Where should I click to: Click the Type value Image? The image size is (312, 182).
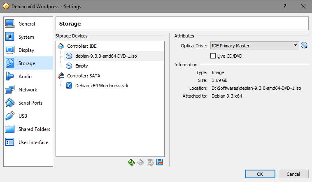(218, 72)
